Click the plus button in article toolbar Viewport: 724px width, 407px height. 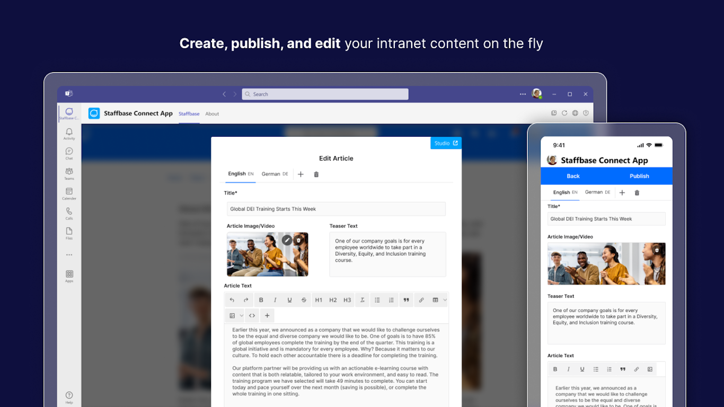(x=267, y=315)
